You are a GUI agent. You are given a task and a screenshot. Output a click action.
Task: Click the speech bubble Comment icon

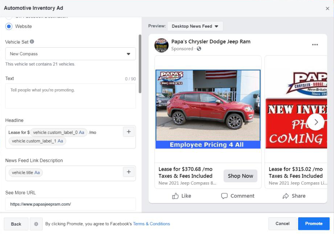(x=224, y=196)
